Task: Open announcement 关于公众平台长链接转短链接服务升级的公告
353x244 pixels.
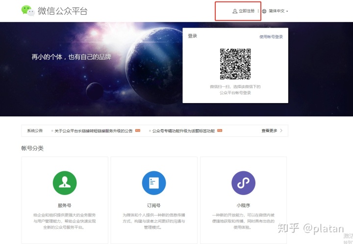Action: [x=94, y=131]
